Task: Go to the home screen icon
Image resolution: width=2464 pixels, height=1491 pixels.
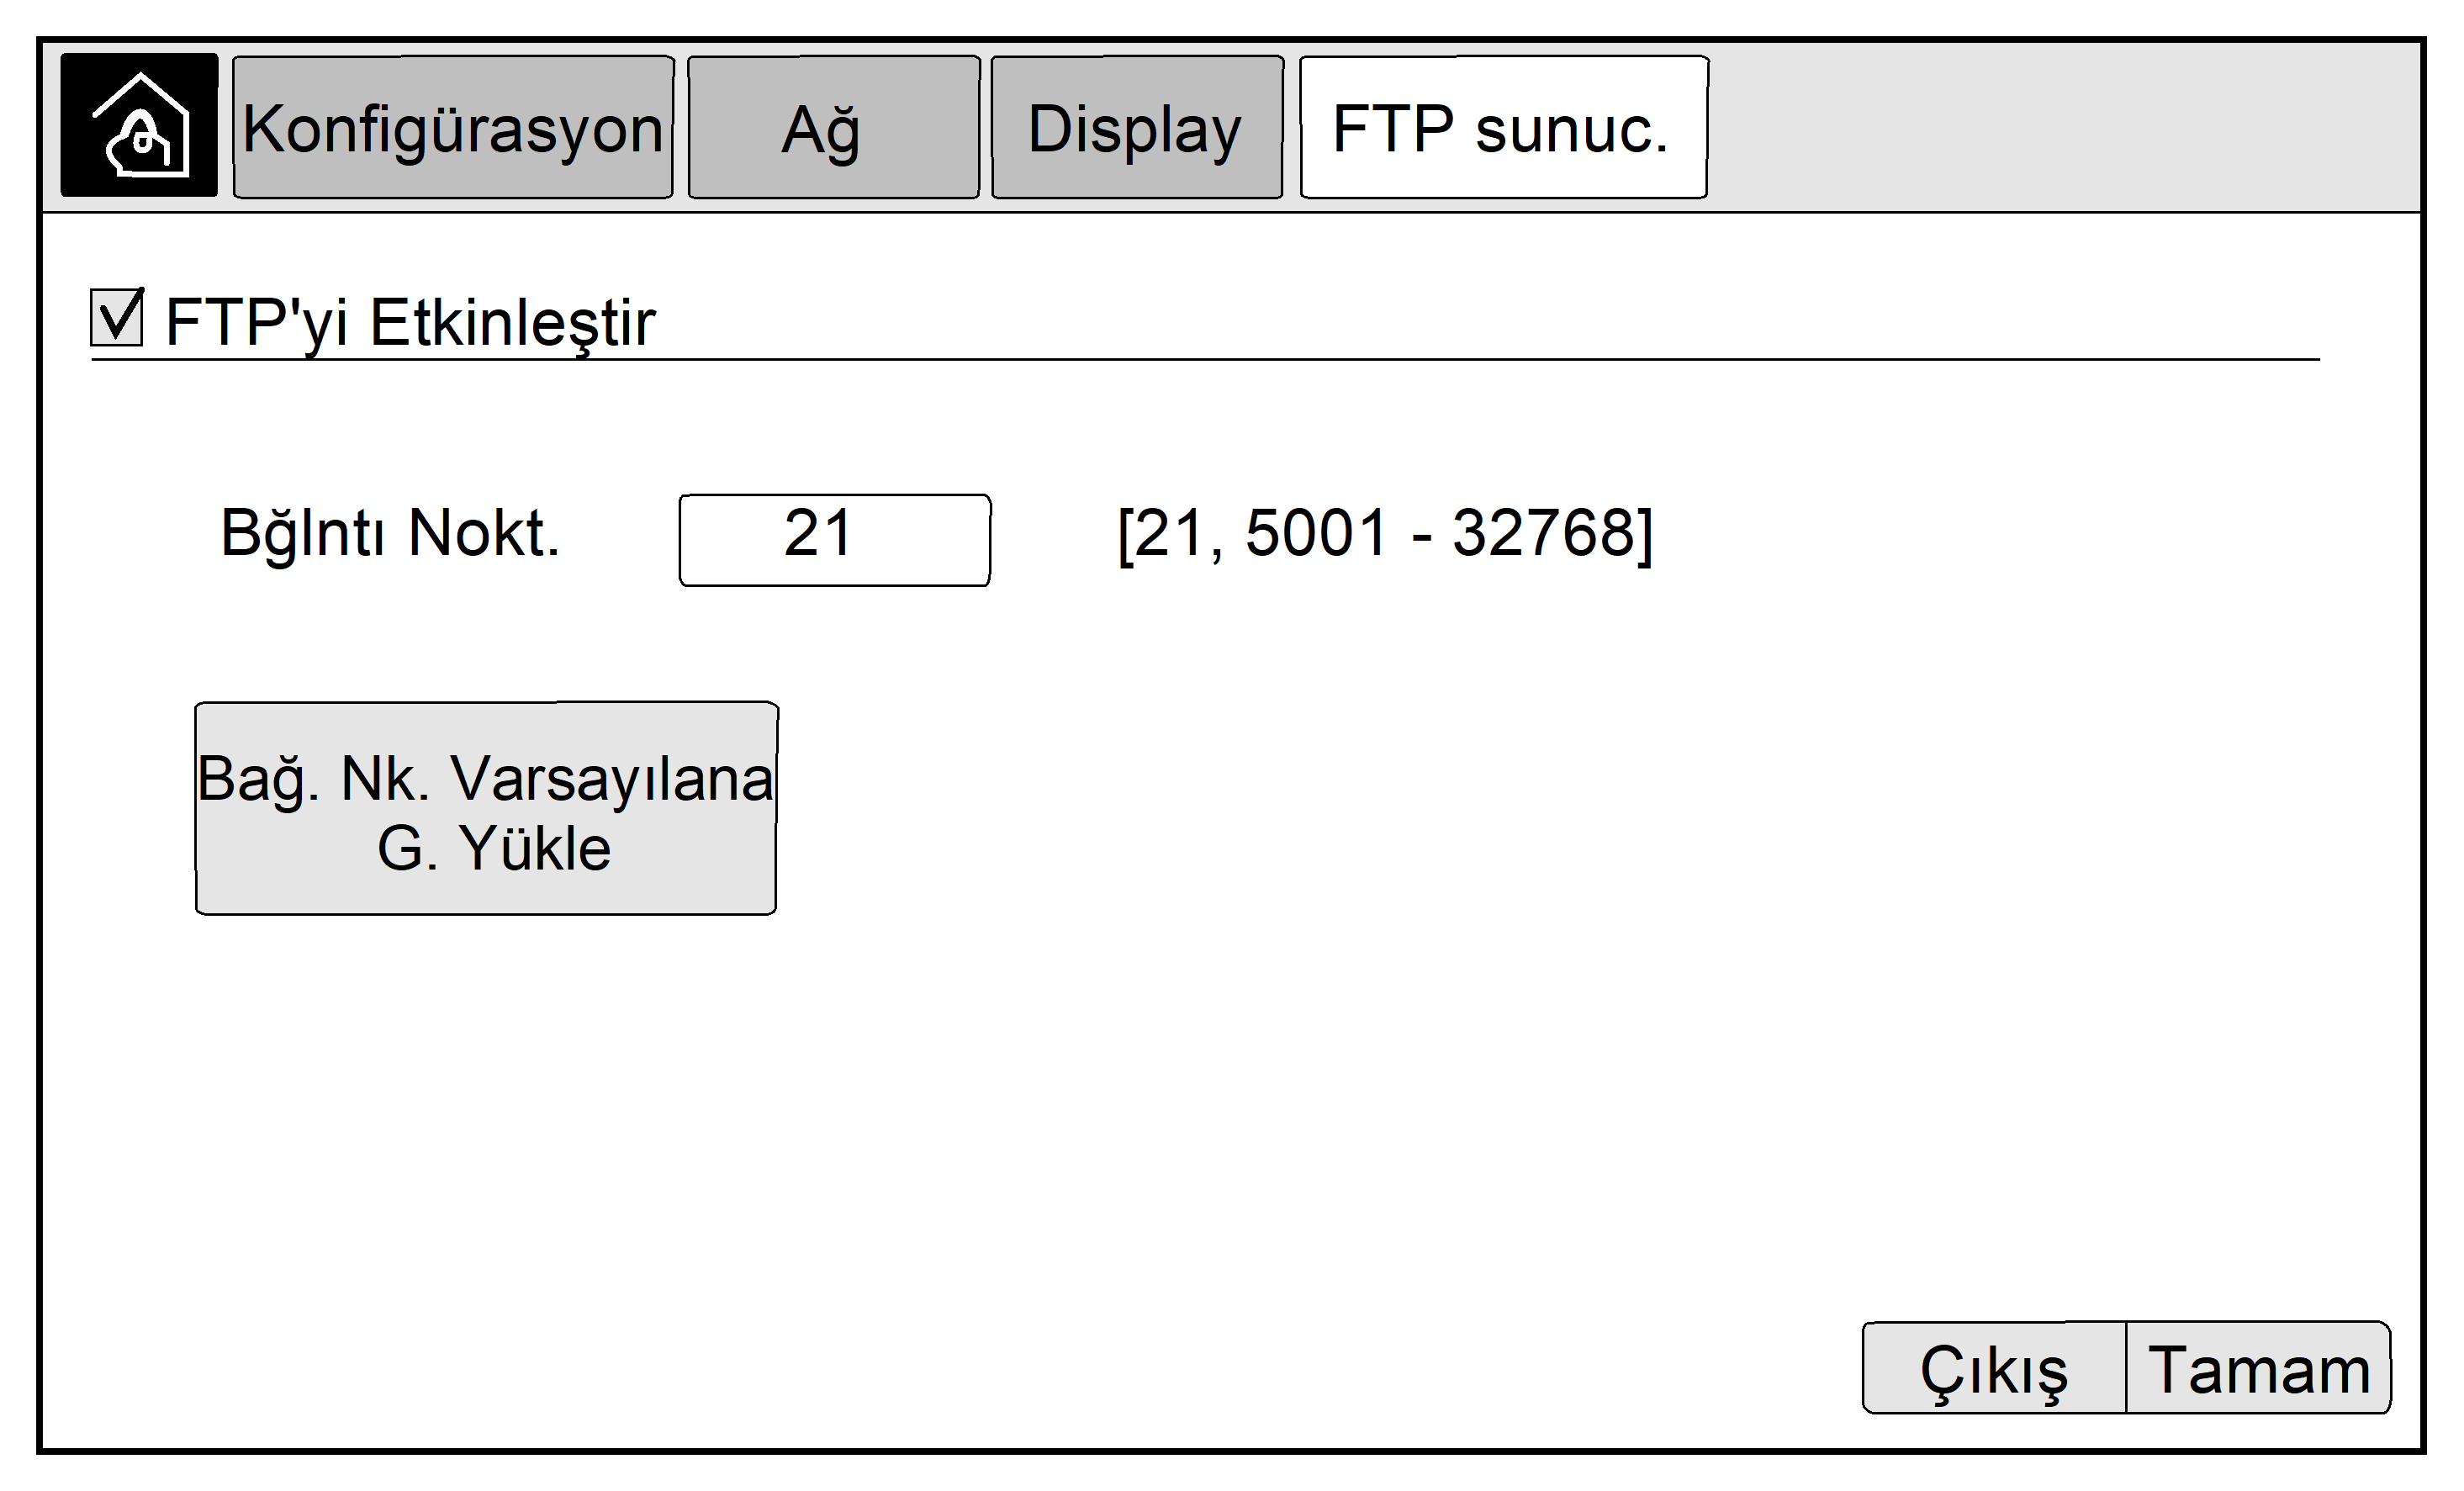Action: 139,125
